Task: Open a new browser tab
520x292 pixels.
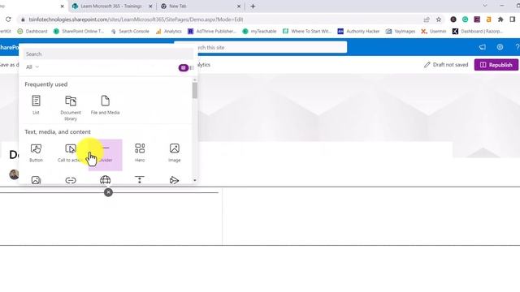Action: point(253,6)
